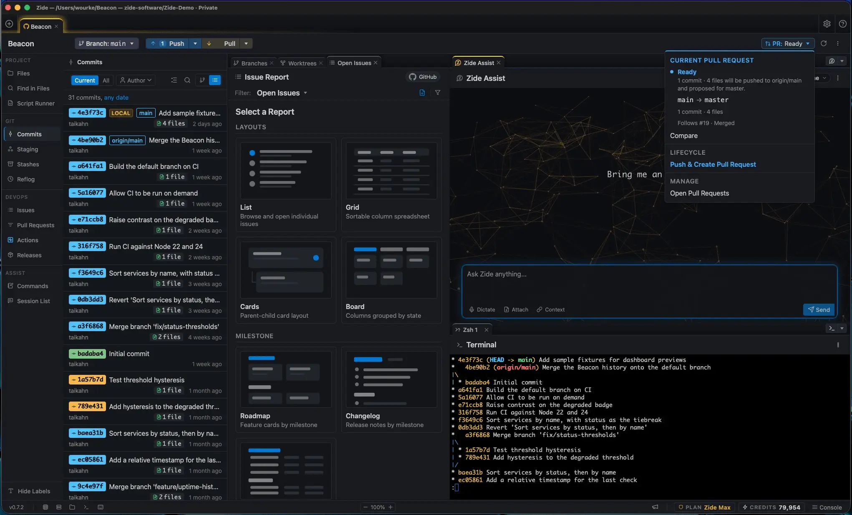Choose the Roadmap milestone card
The width and height of the screenshot is (852, 515).
point(286,389)
